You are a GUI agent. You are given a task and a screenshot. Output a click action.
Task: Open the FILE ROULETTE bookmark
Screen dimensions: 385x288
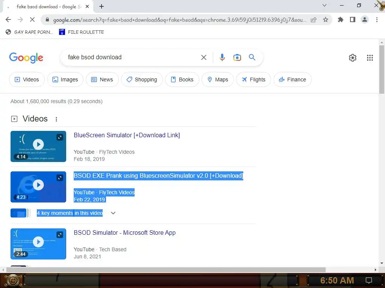82,32
